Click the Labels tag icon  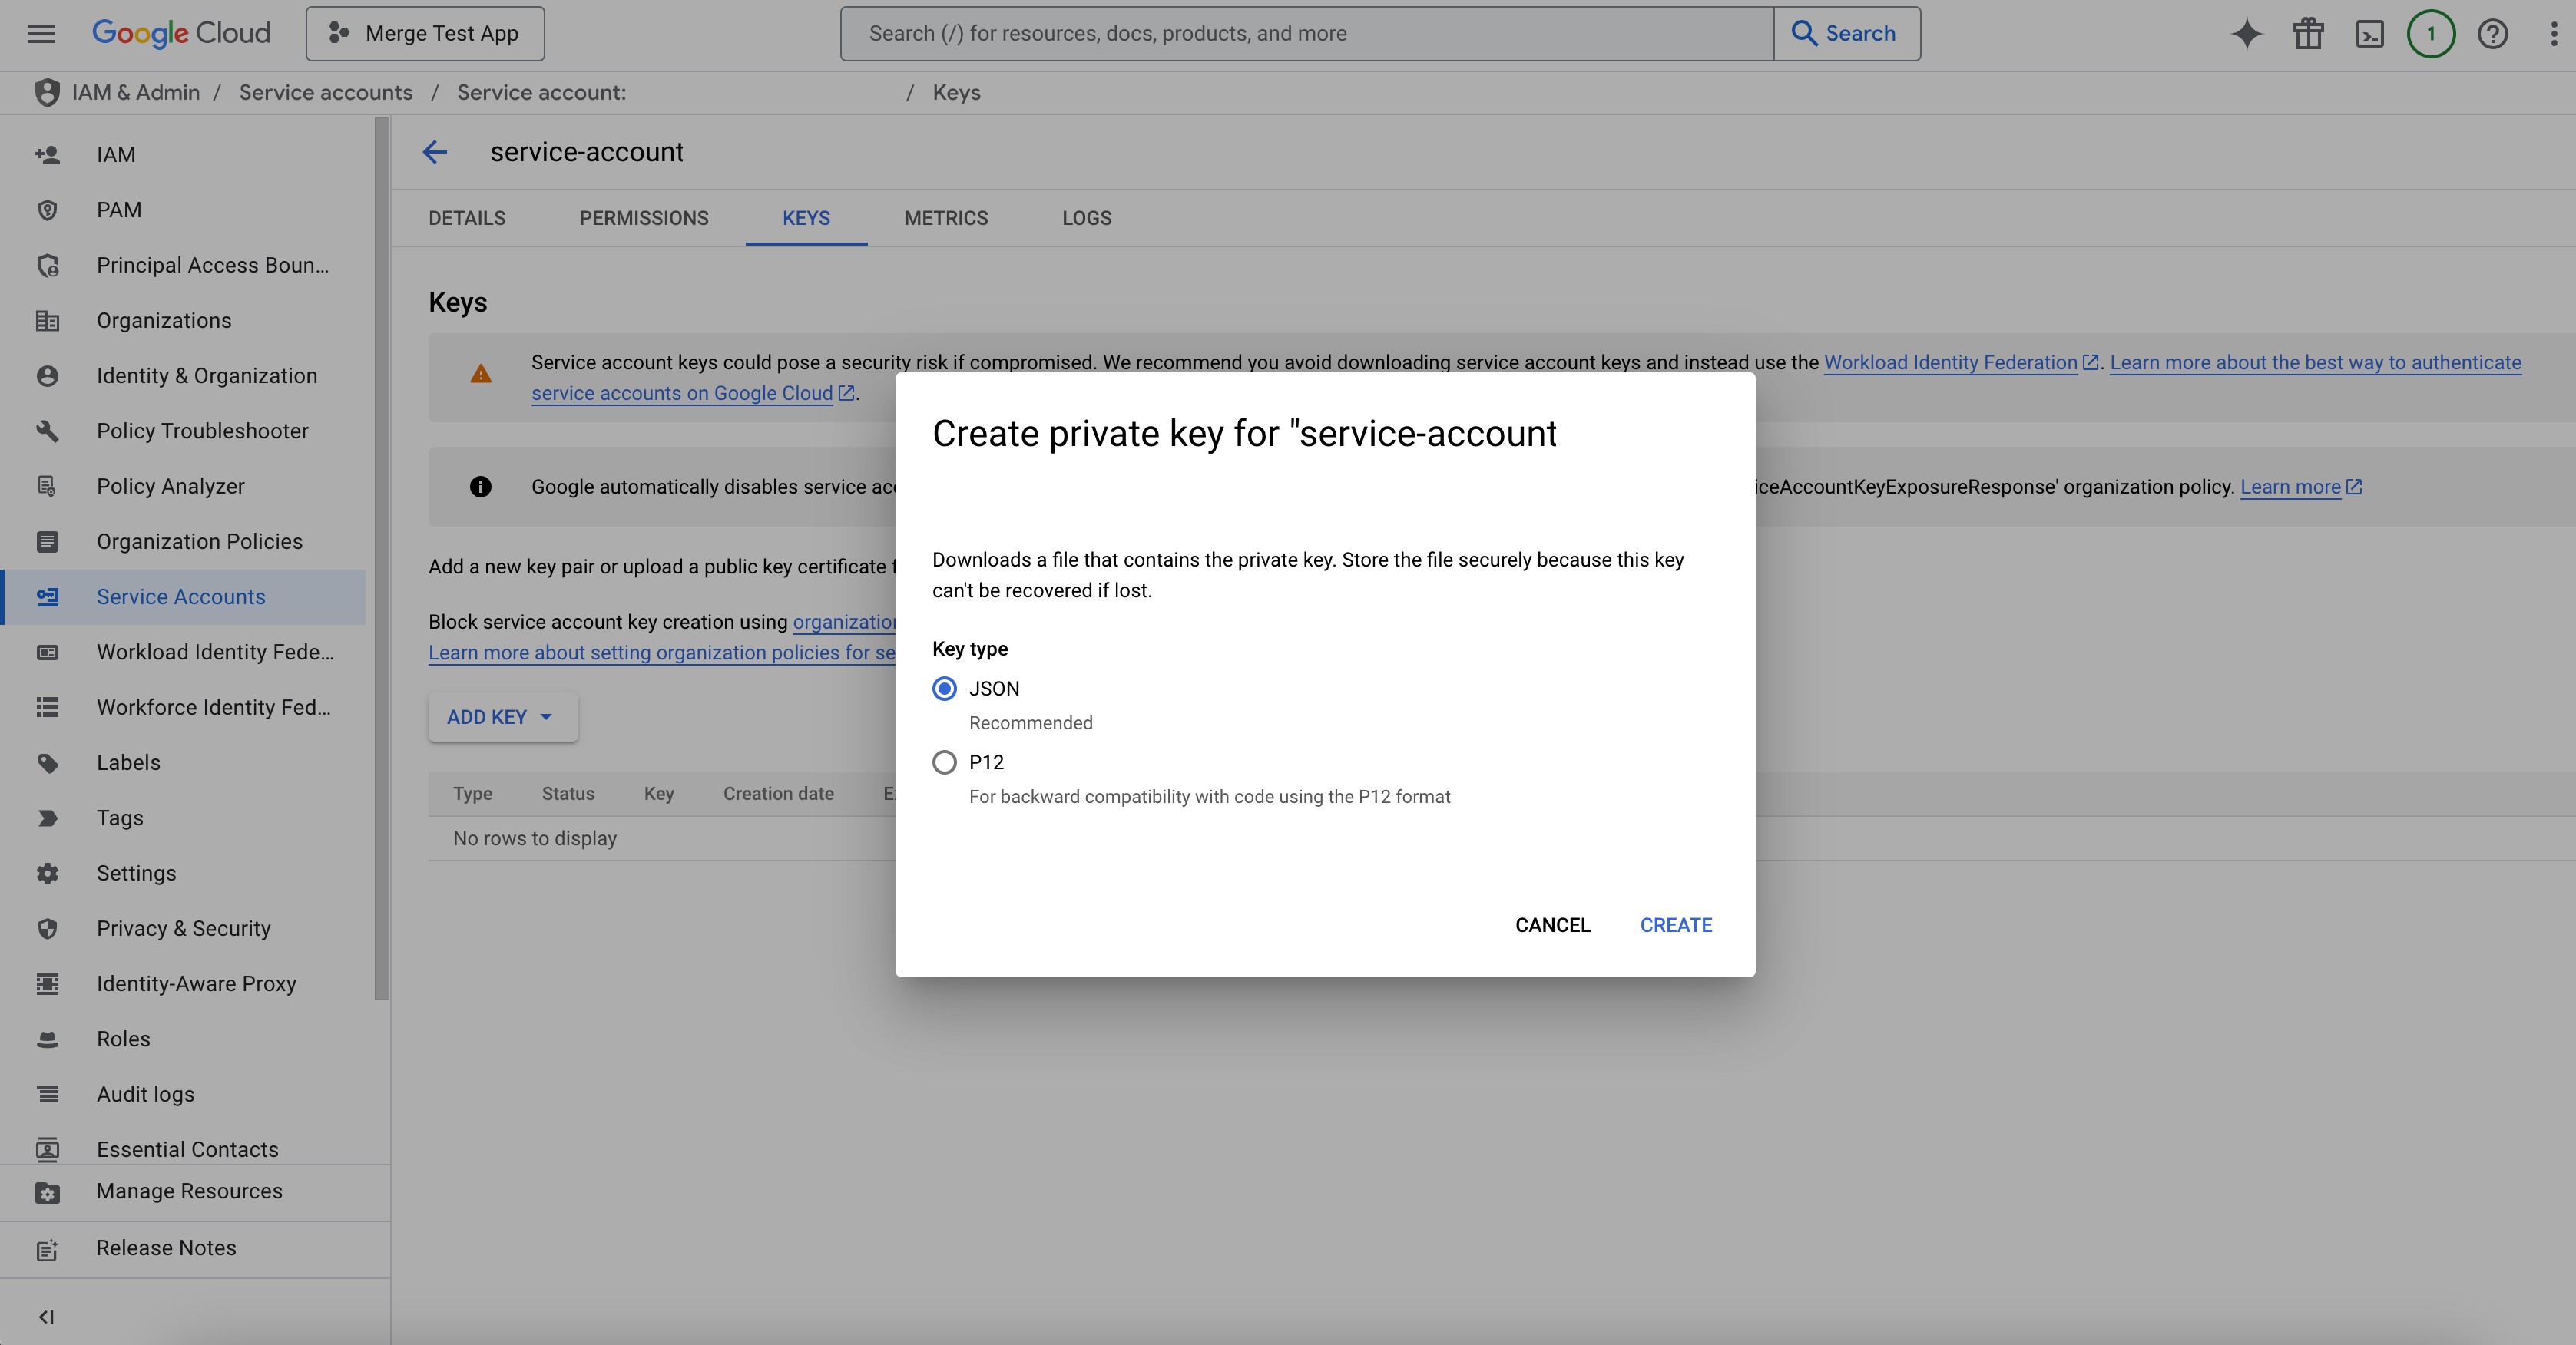(47, 762)
